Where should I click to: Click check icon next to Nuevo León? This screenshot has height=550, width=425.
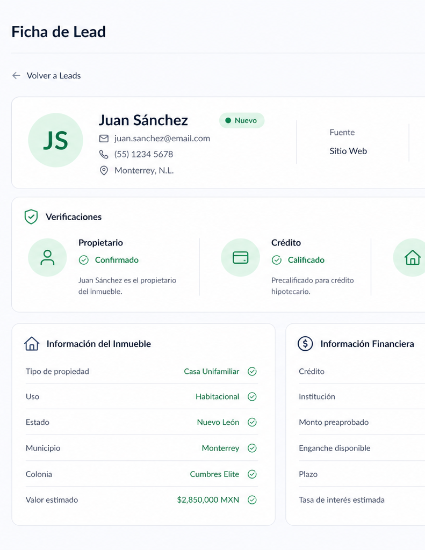pos(253,422)
